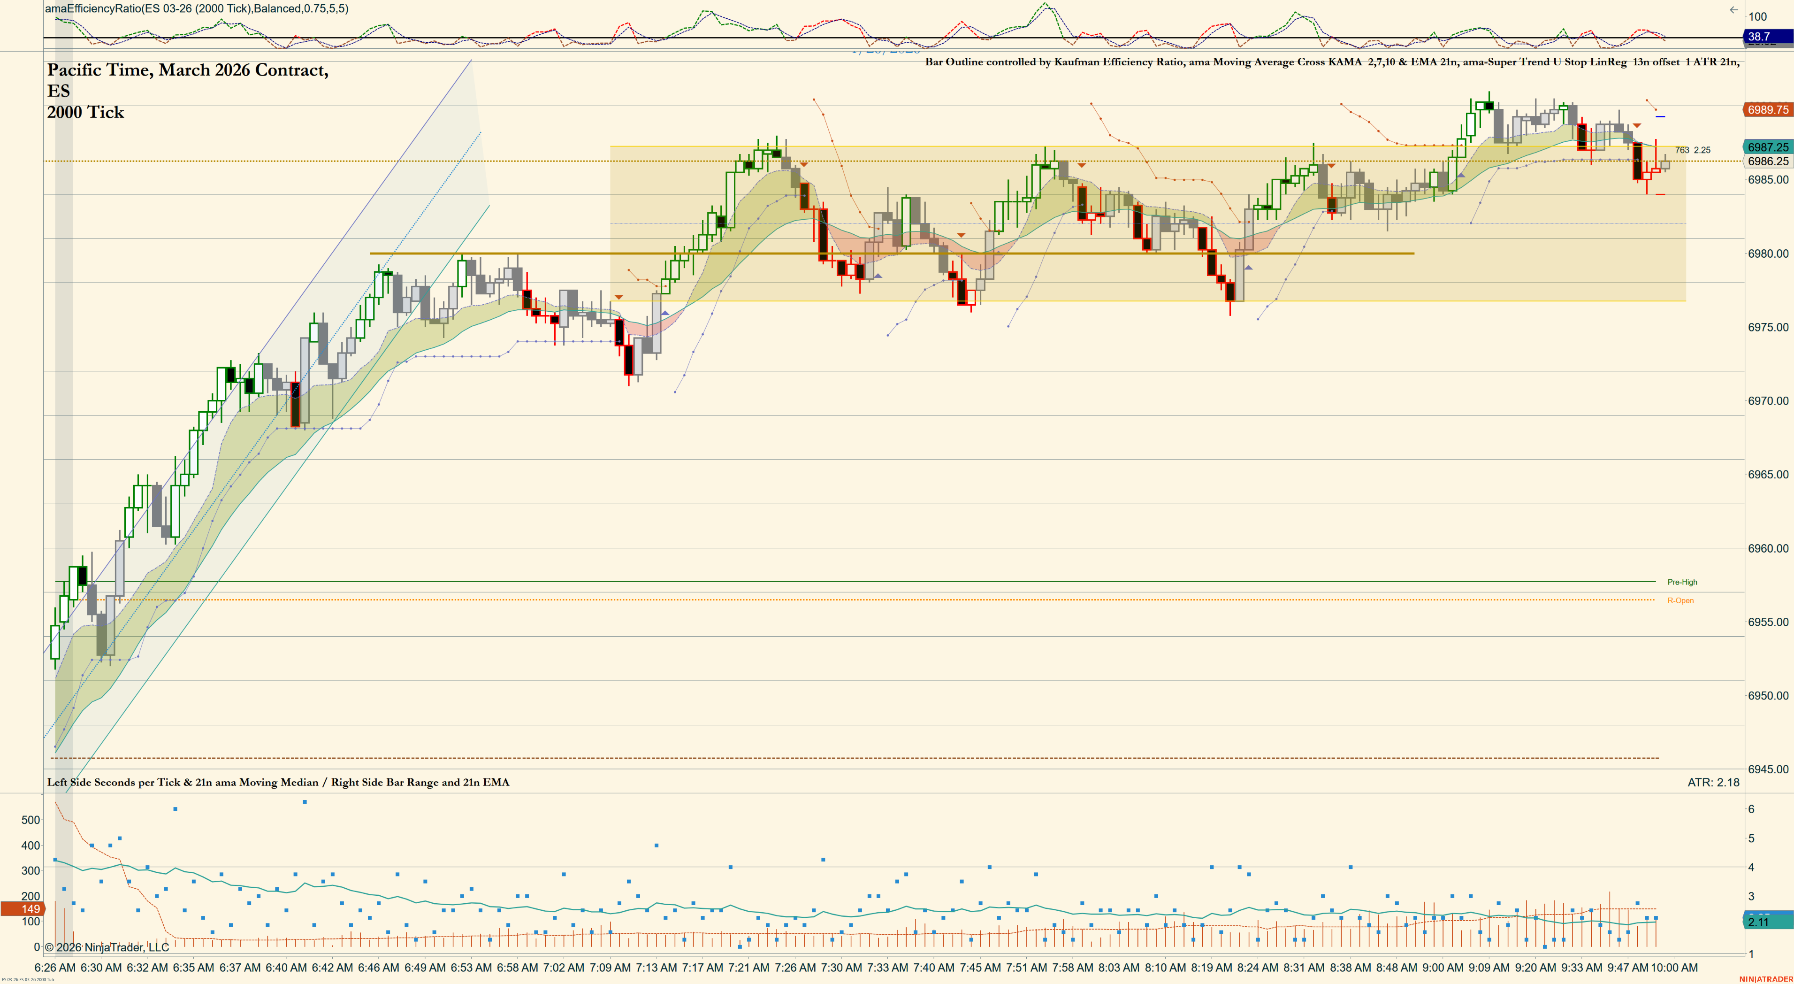This screenshot has width=1794, height=984.
Task: Click the orange 'R-Open' line label
Action: click(1680, 601)
